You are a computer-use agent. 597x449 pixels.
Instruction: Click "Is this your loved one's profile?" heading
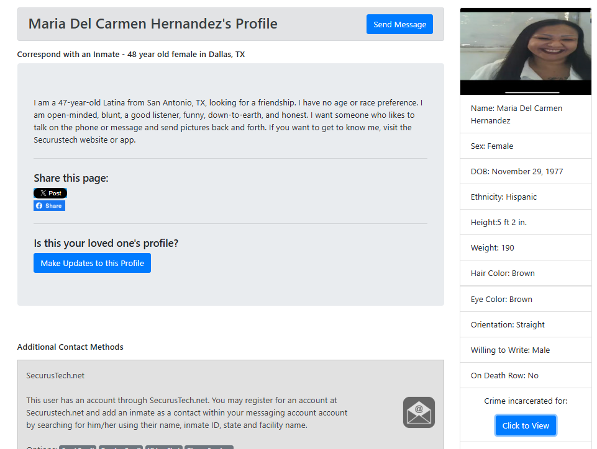(106, 243)
